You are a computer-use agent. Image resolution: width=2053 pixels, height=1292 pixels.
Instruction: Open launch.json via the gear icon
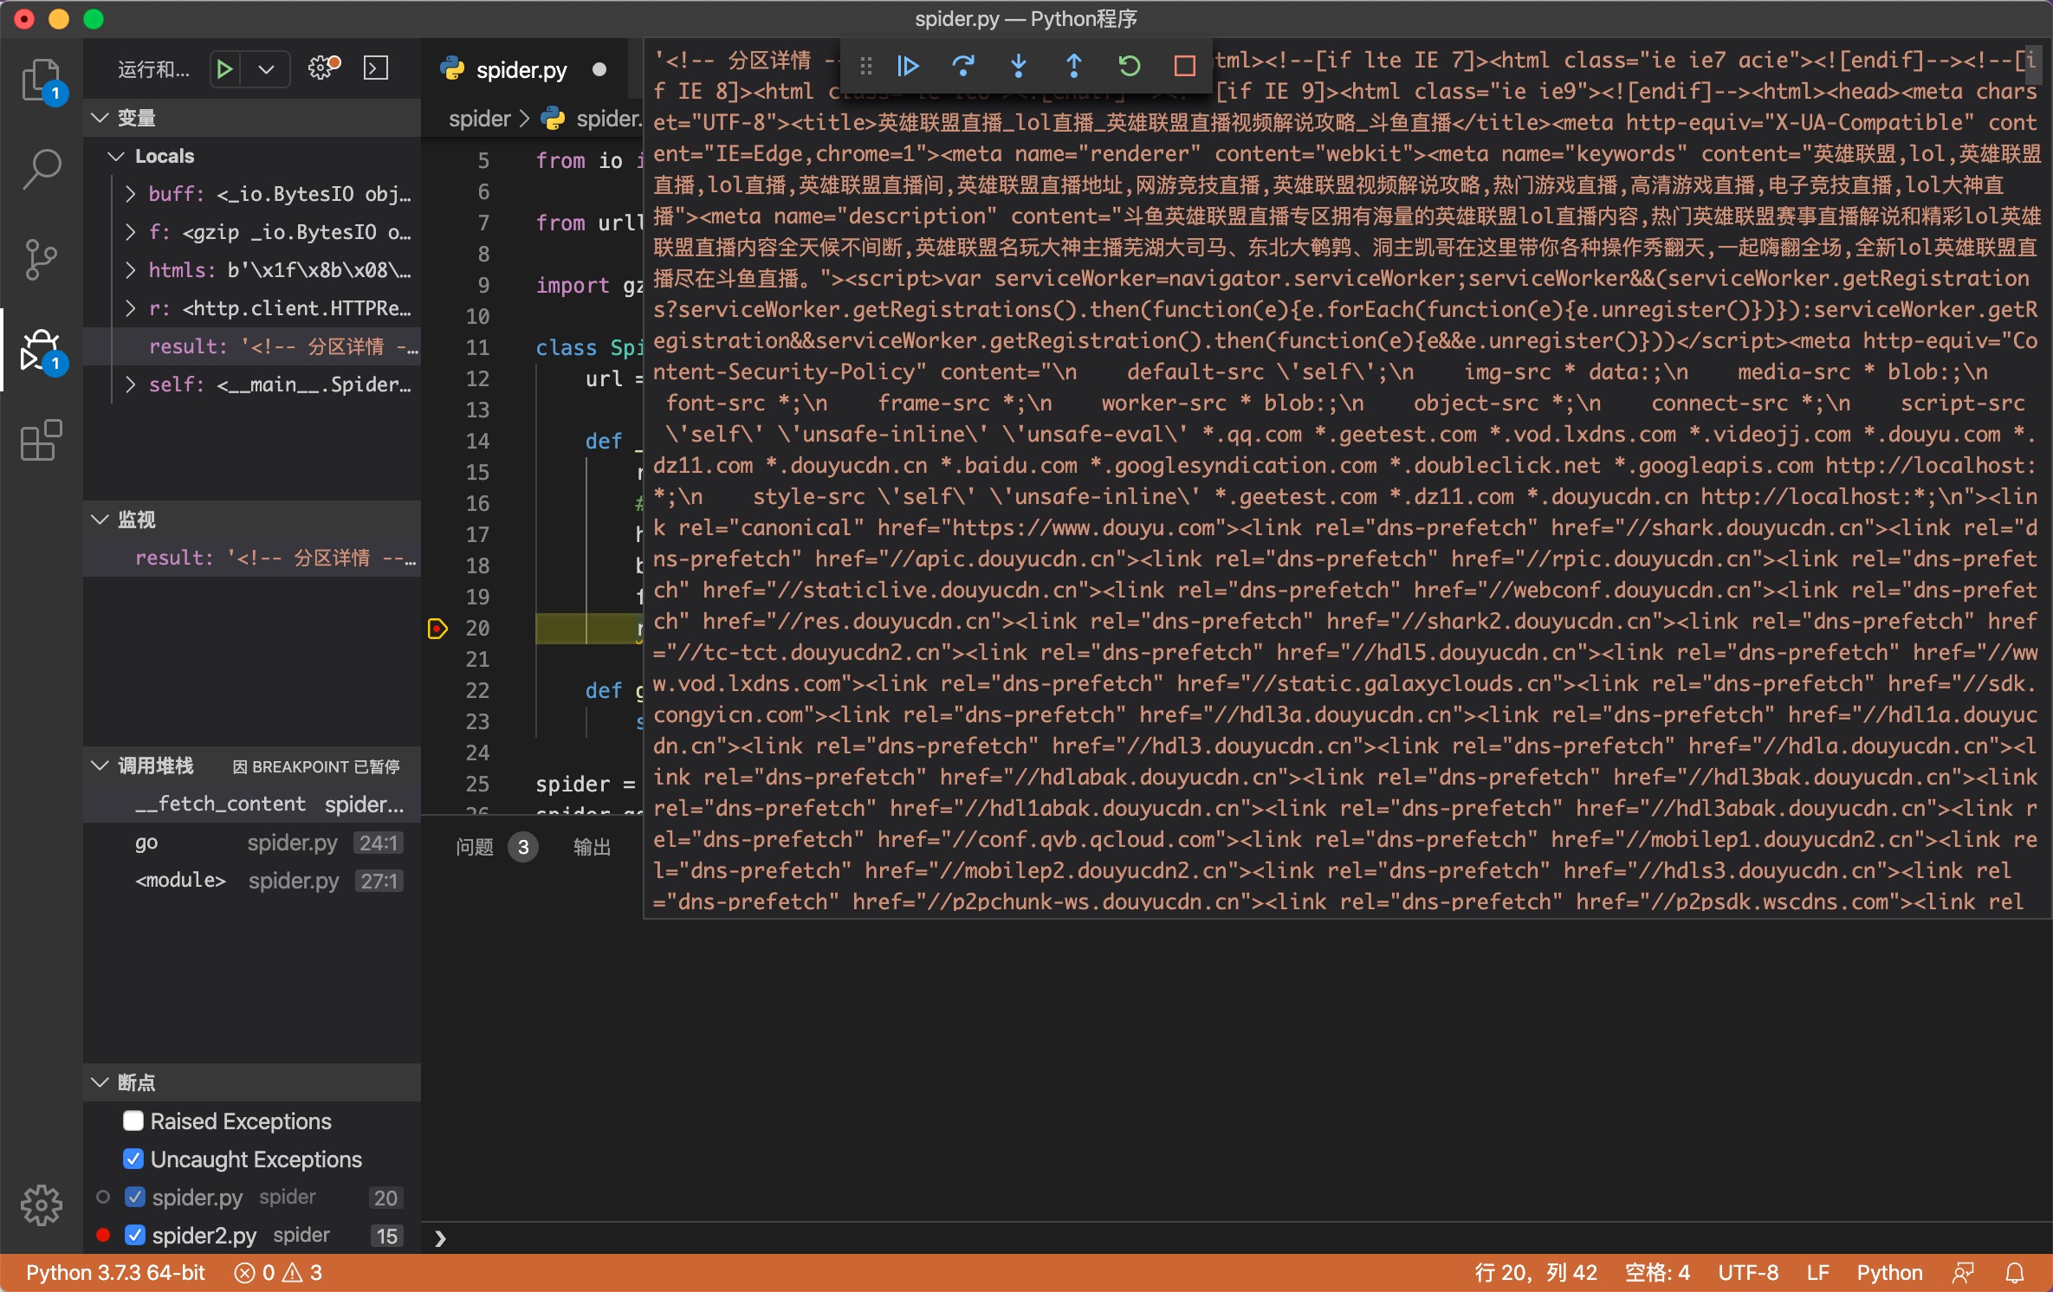(324, 68)
